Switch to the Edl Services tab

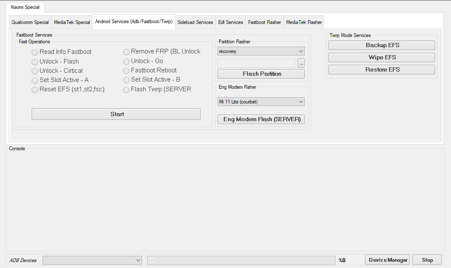tap(230, 22)
